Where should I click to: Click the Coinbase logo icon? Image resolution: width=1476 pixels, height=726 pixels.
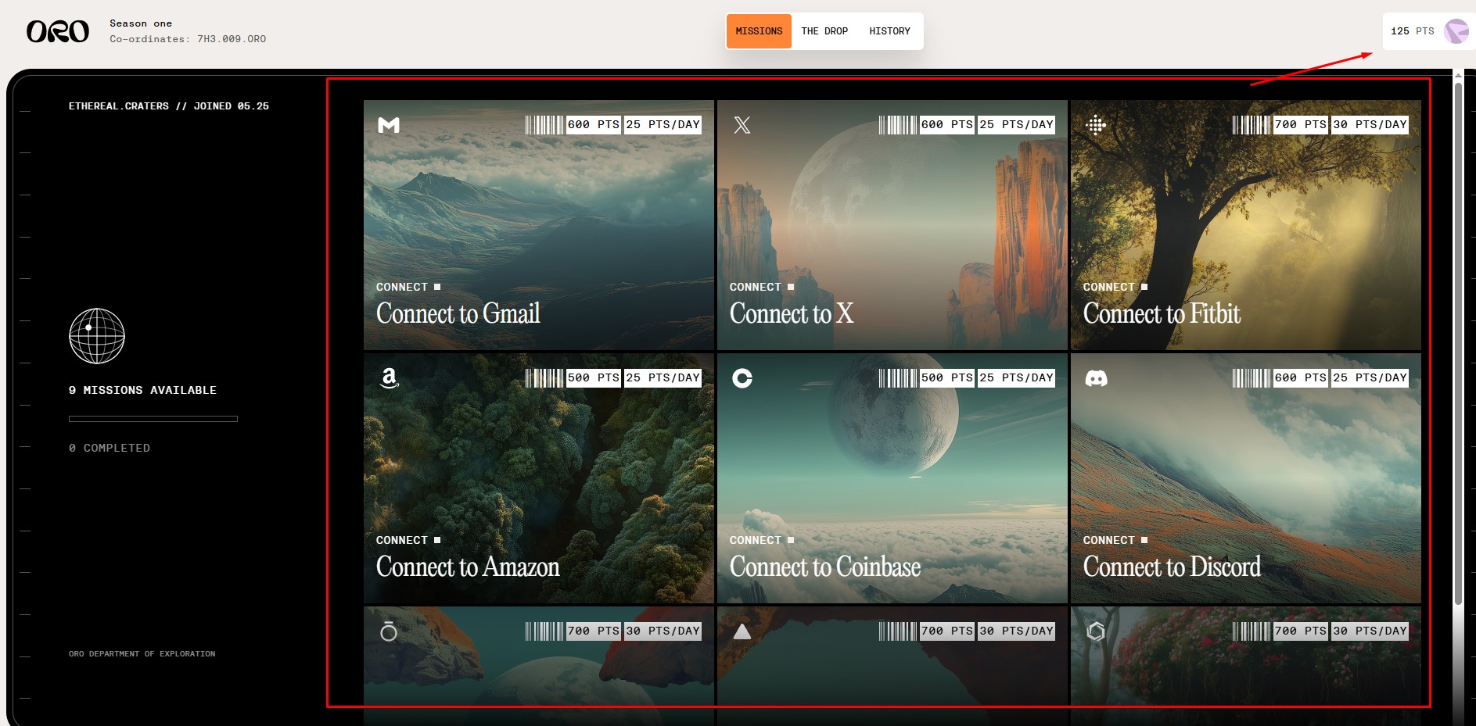click(x=742, y=378)
